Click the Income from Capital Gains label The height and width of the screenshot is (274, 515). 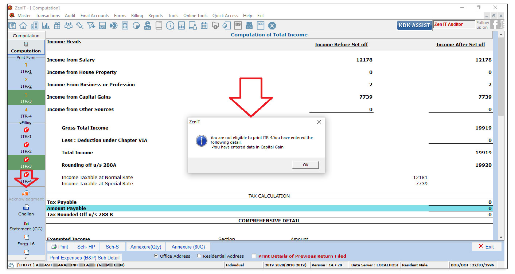(x=79, y=97)
